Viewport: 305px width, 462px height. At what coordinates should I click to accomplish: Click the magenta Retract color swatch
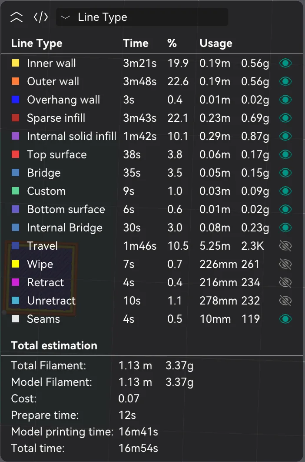(15, 282)
